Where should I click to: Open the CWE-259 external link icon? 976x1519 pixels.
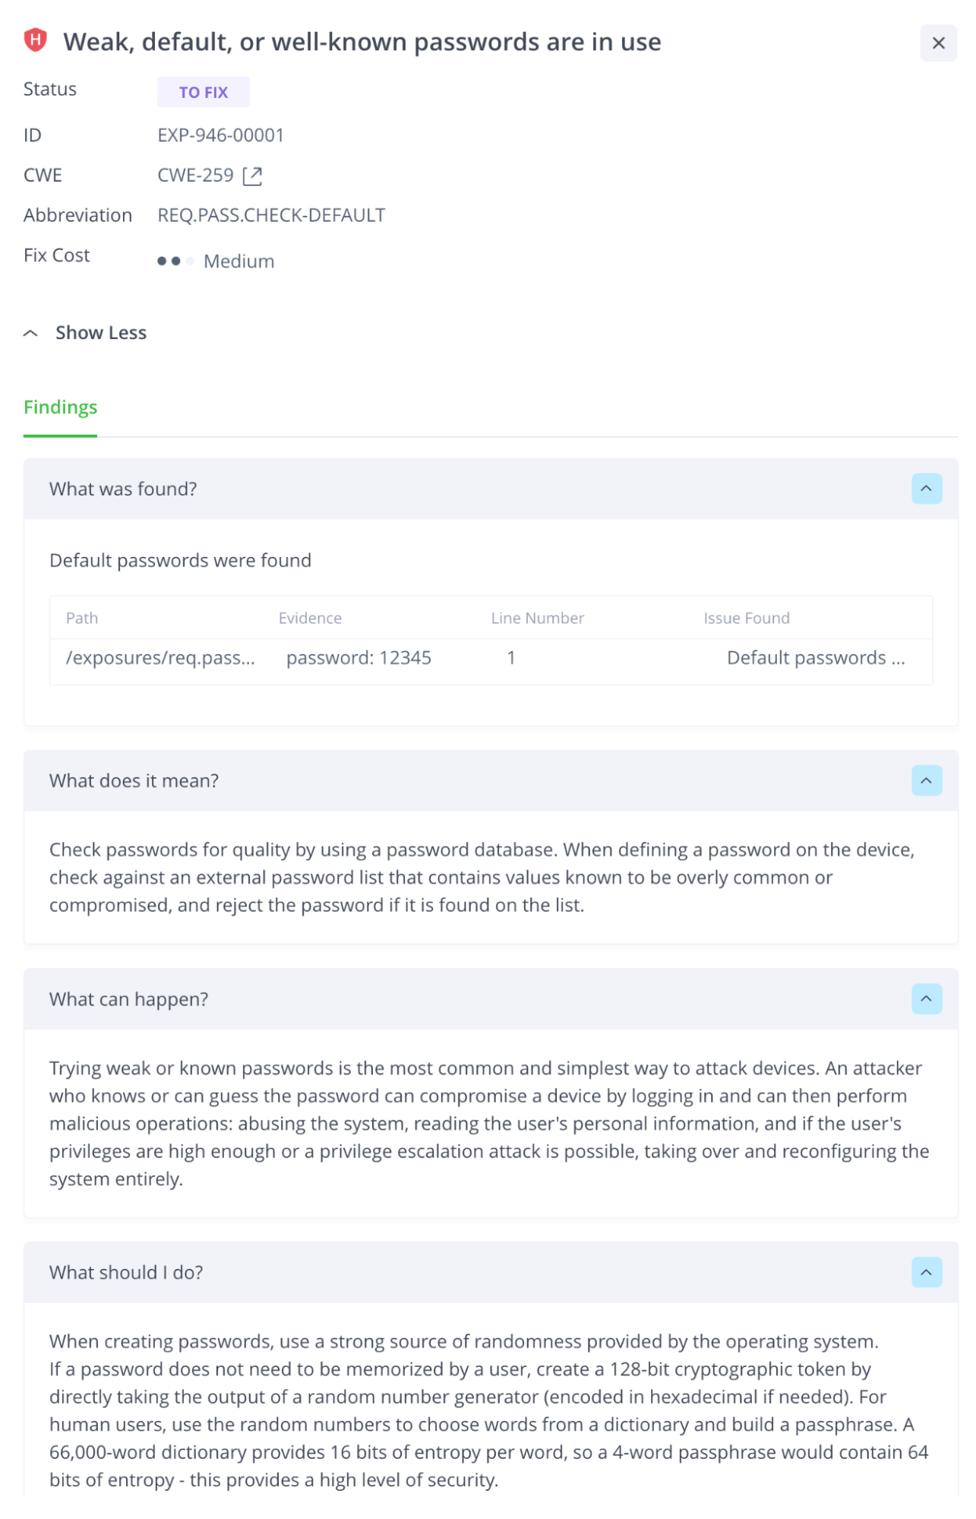coord(252,176)
